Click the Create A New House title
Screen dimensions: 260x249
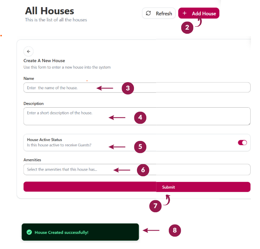pos(44,61)
